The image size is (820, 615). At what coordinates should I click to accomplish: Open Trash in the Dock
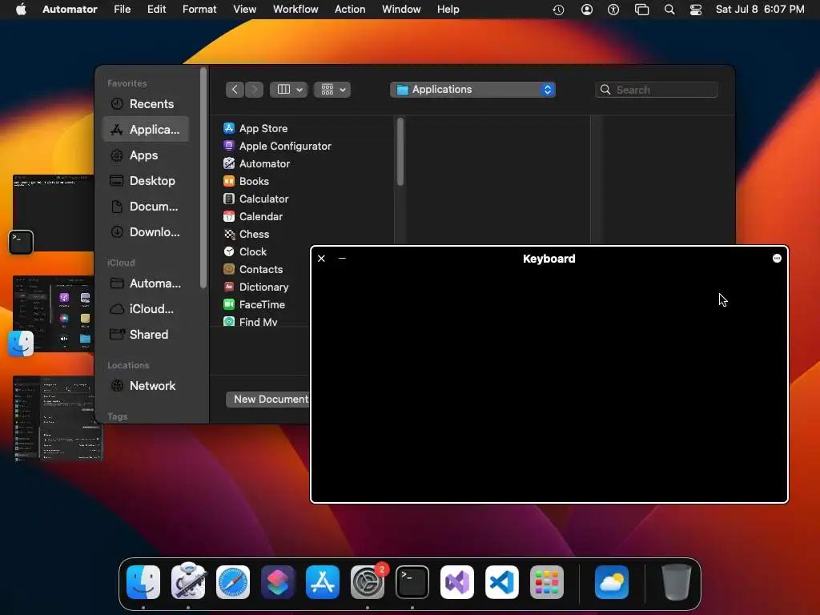pyautogui.click(x=677, y=582)
